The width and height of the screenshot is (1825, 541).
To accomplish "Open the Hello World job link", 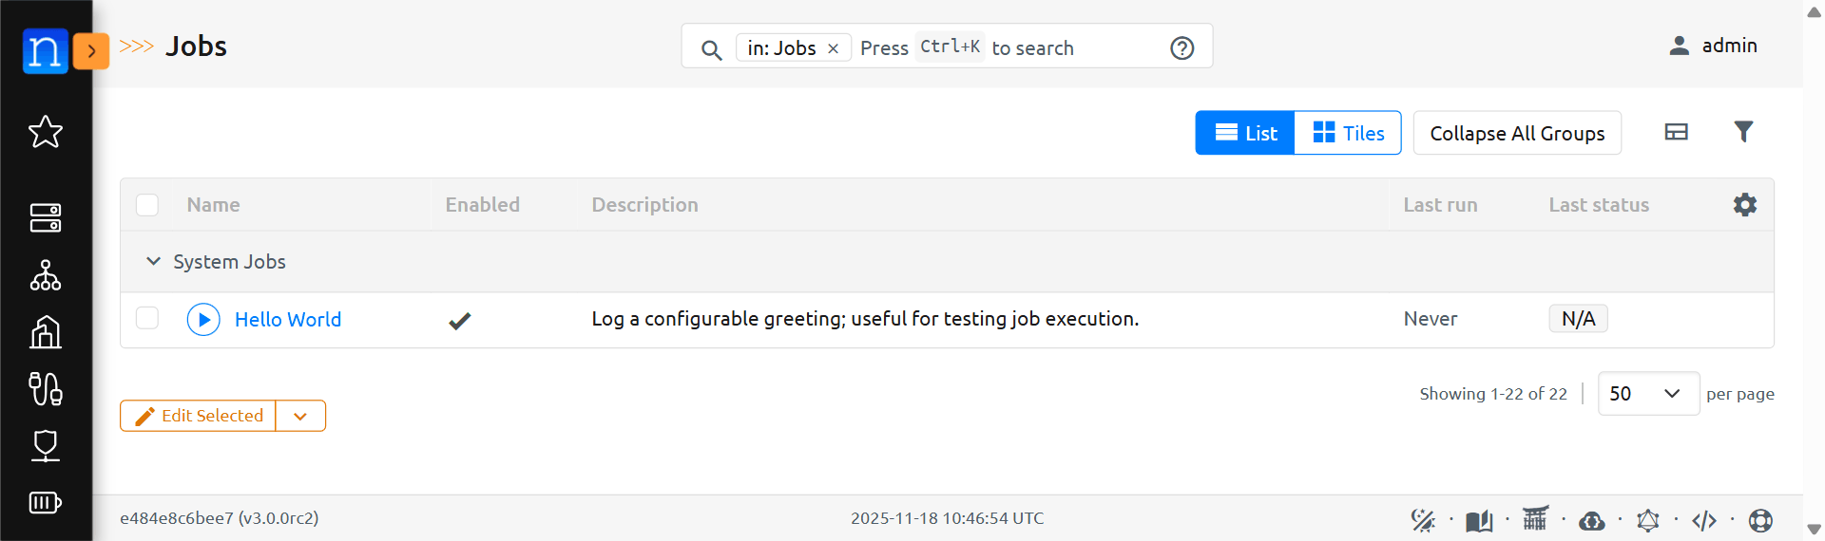I will [x=288, y=320].
